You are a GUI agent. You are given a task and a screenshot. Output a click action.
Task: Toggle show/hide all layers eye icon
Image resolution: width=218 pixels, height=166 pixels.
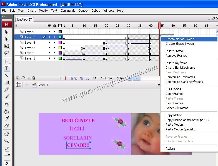point(49,26)
